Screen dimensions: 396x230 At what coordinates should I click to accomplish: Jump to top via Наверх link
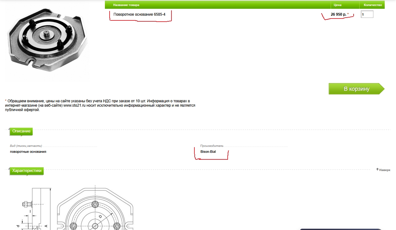click(385, 170)
